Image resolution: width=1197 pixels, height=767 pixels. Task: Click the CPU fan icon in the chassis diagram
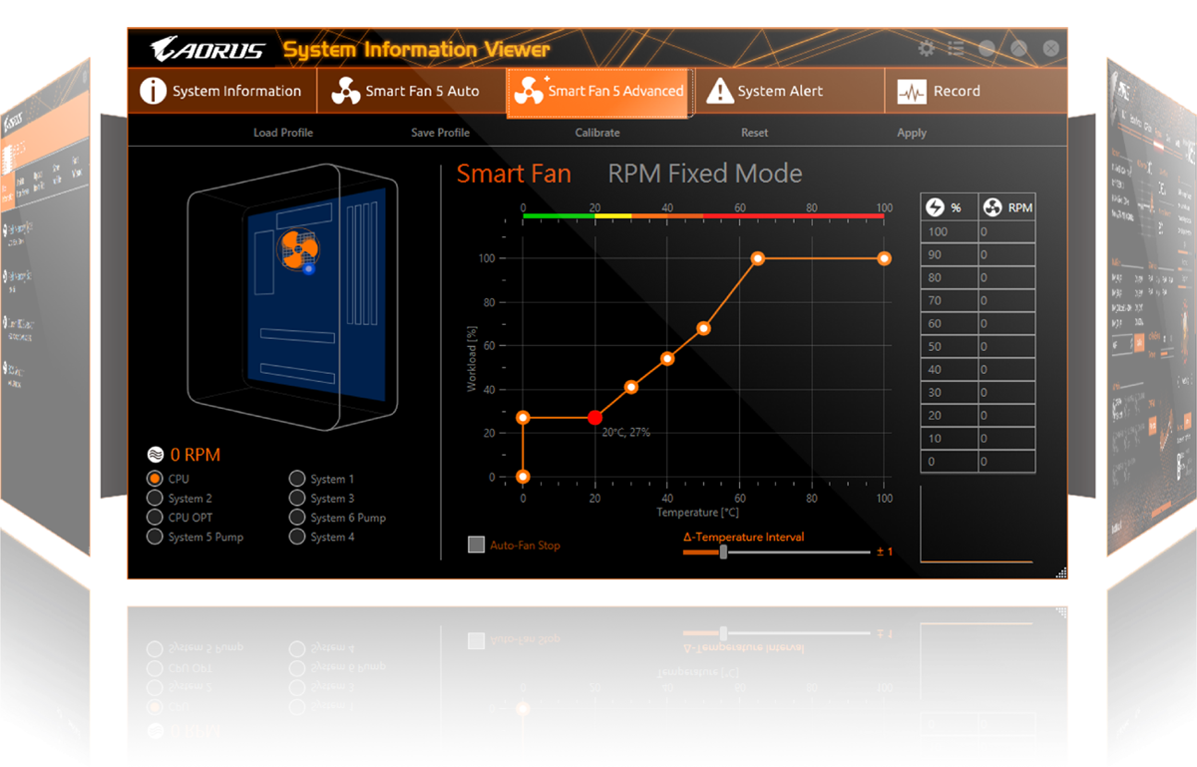tap(297, 246)
